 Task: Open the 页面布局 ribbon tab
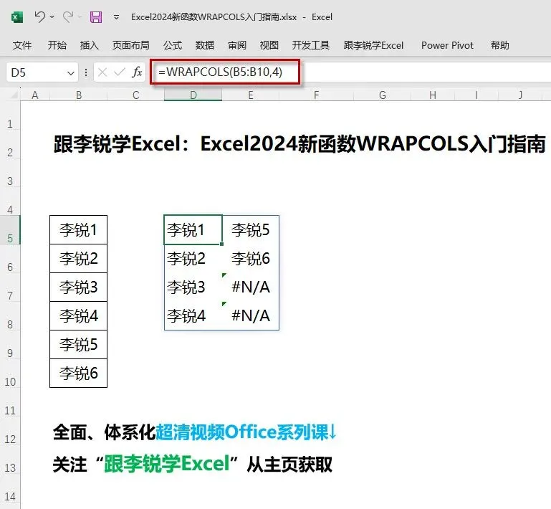point(130,45)
